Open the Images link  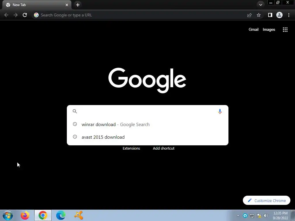269,30
